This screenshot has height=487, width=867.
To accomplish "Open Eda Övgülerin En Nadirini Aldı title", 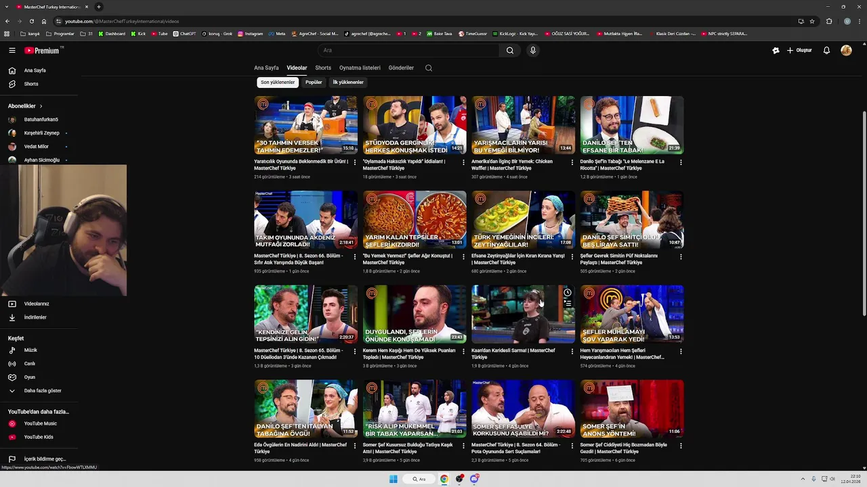I will [300, 448].
